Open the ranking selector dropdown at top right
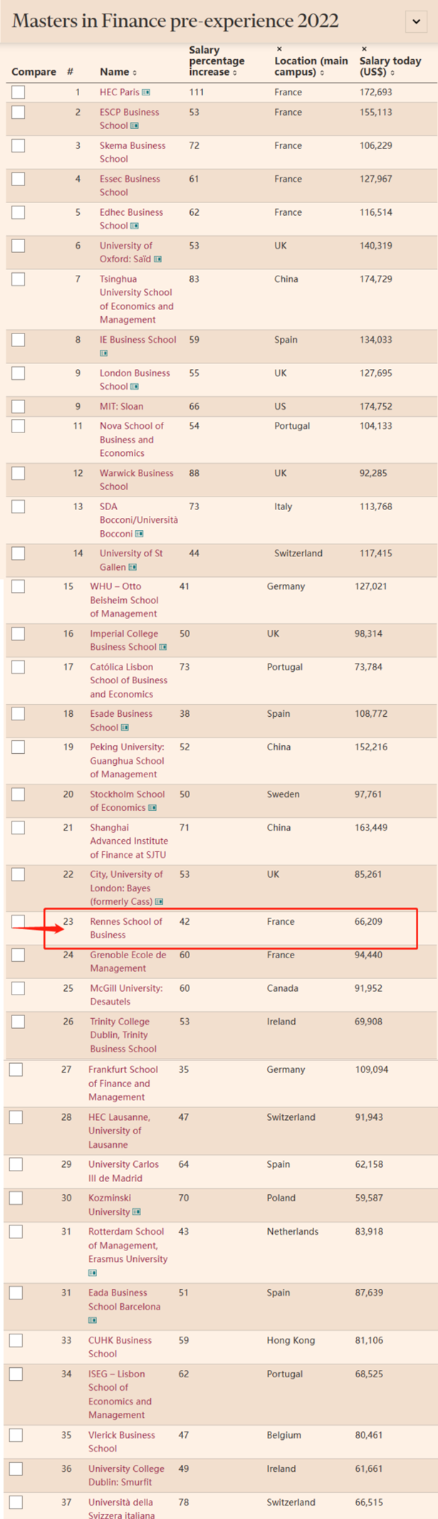This screenshot has height=1519, width=438. coord(417,21)
